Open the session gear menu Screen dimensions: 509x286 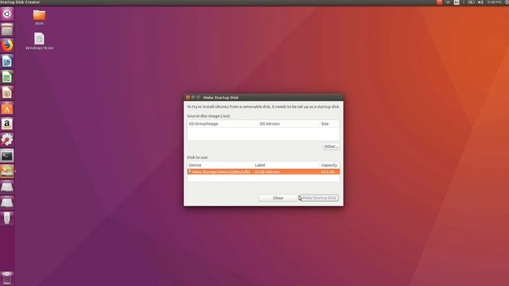507,2
